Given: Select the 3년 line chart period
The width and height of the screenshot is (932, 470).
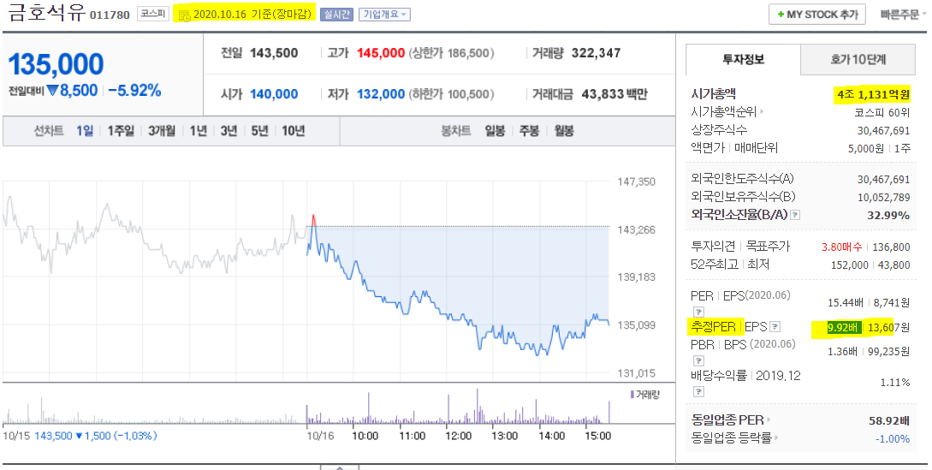Looking at the screenshot, I should [229, 131].
